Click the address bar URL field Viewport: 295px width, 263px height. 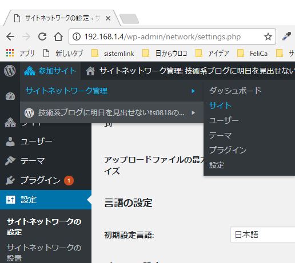pos(173,37)
